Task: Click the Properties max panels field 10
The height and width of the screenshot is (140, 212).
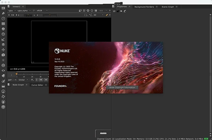Action: point(114,11)
